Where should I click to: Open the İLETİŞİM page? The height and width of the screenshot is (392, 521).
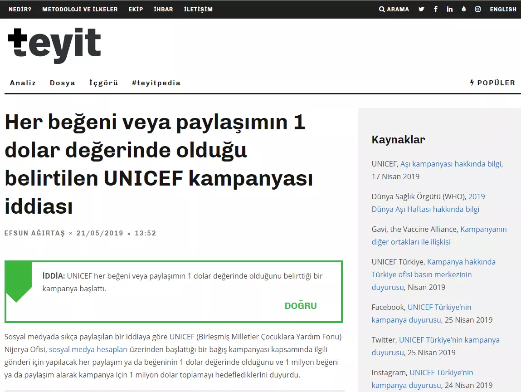pyautogui.click(x=198, y=10)
